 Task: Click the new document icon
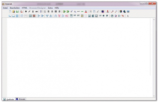click(x=10, y=12)
